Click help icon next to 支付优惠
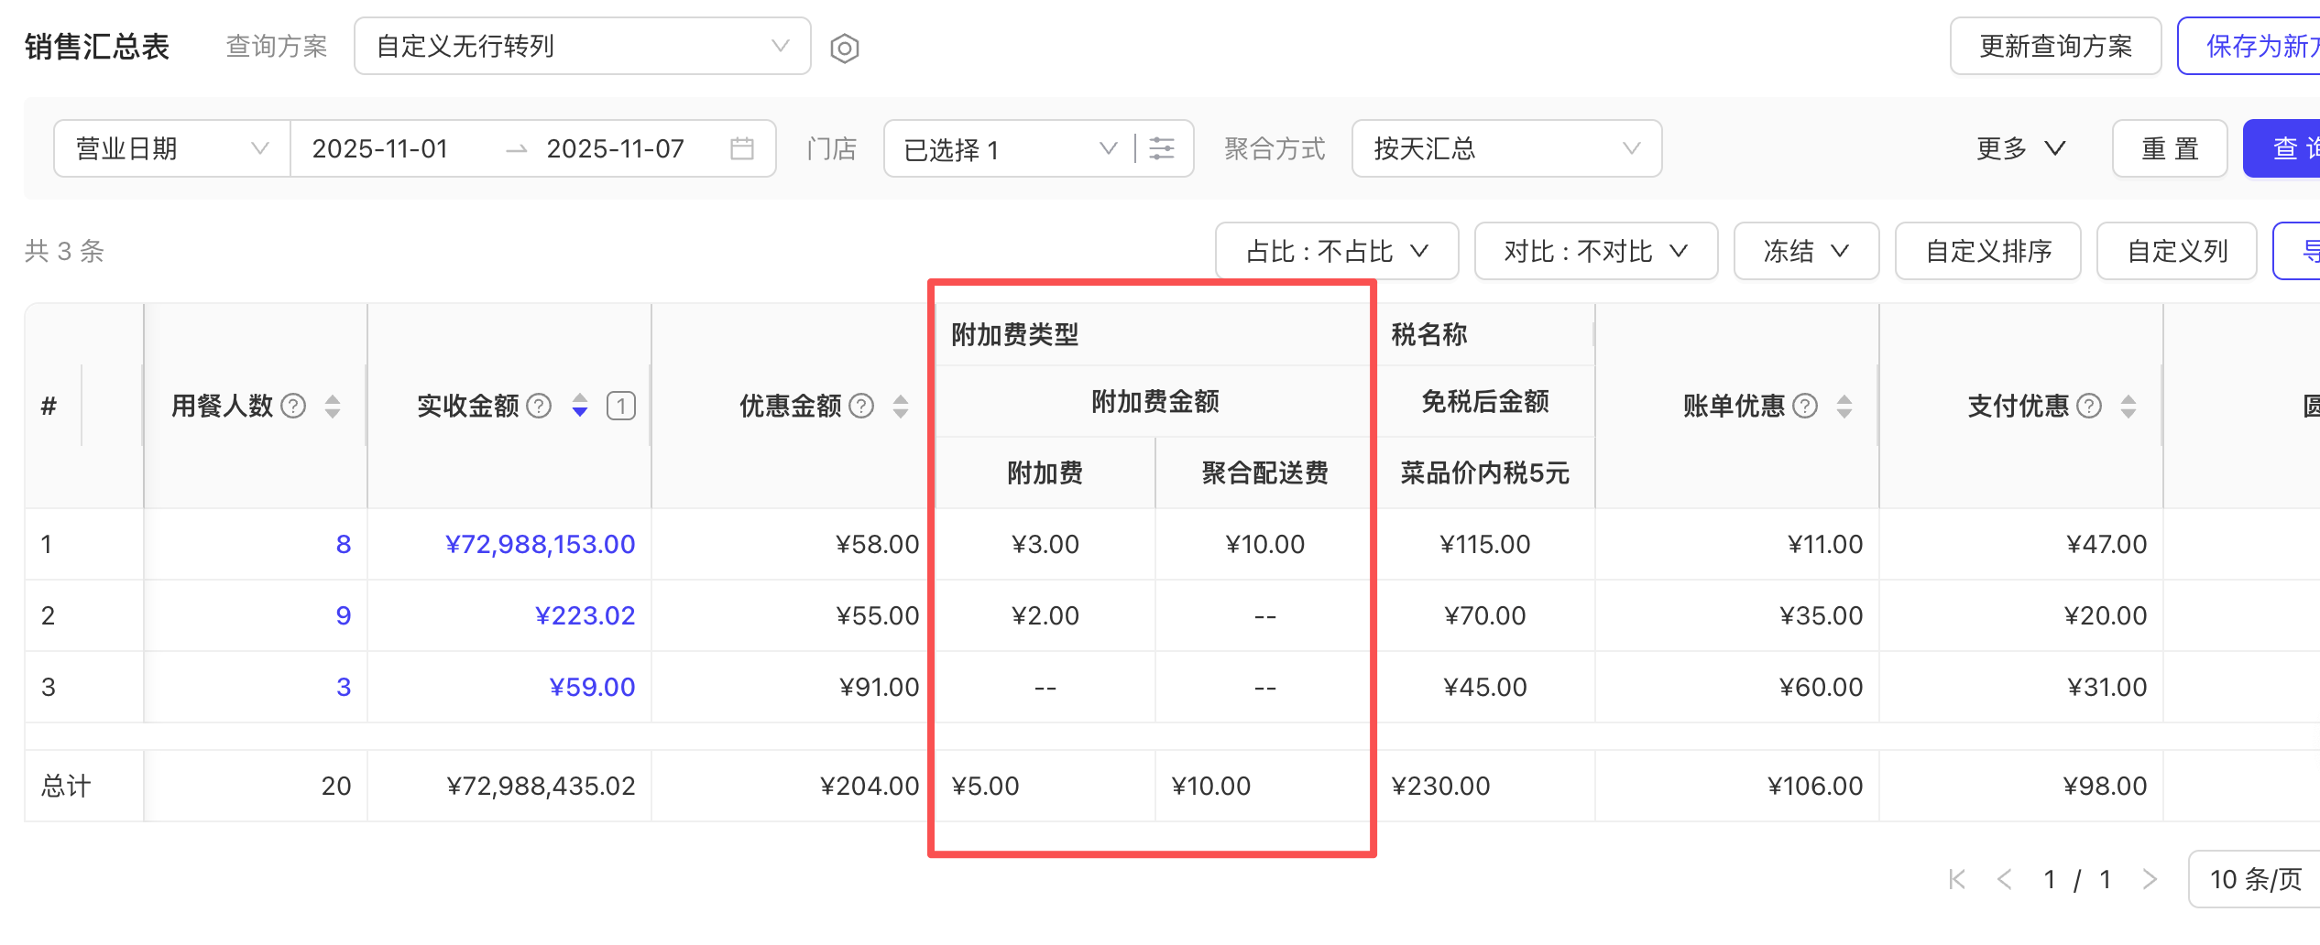The image size is (2320, 945). (2089, 406)
